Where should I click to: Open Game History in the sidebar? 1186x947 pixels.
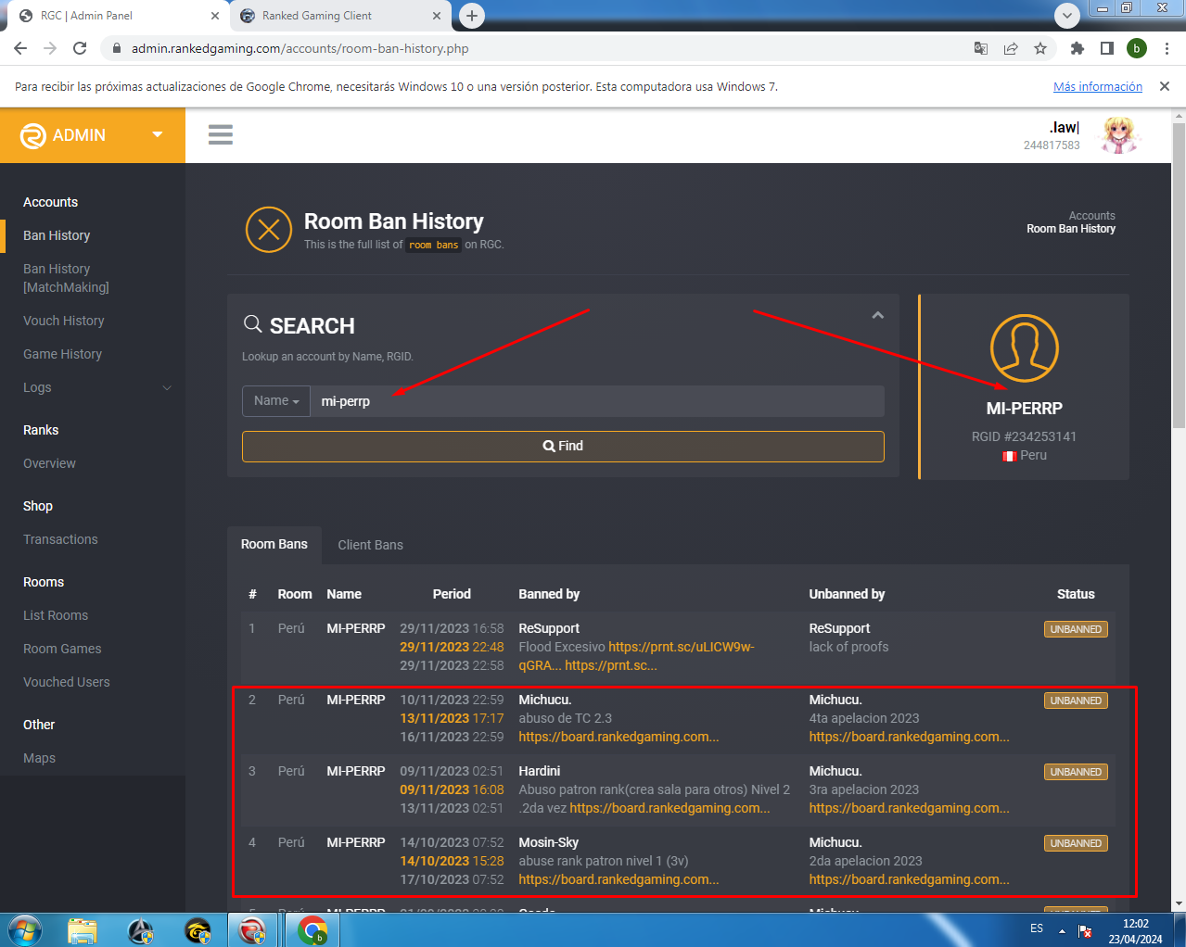[x=62, y=354]
